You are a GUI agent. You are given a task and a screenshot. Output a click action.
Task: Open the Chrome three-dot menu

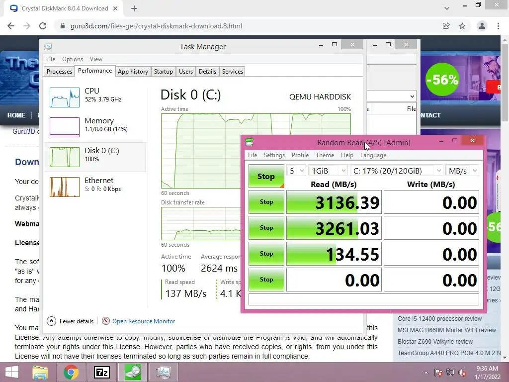coord(498,26)
